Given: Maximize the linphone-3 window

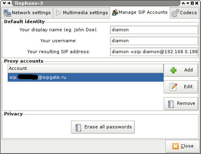Looking at the screenshot, I should click(x=192, y=3).
